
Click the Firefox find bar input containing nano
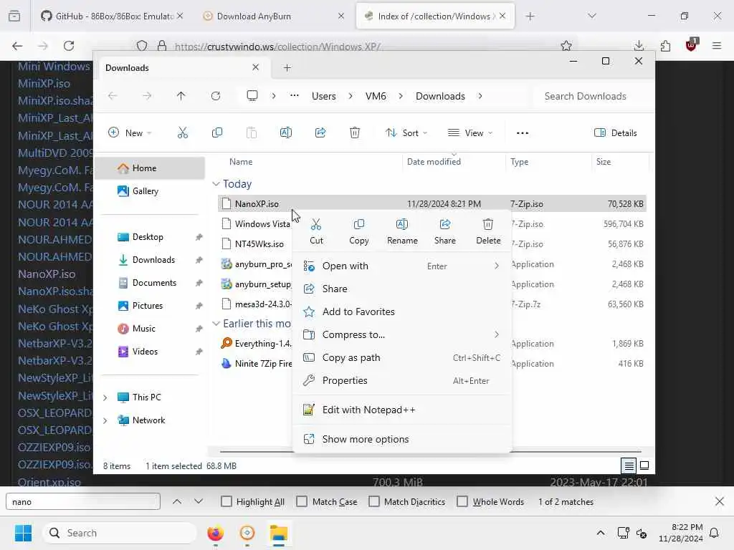pos(83,501)
